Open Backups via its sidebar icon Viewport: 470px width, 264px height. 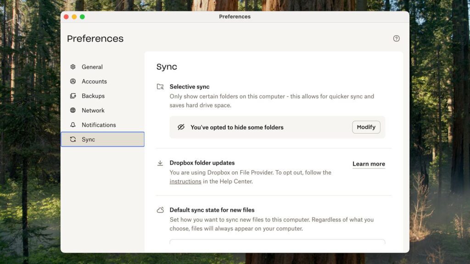click(x=73, y=96)
